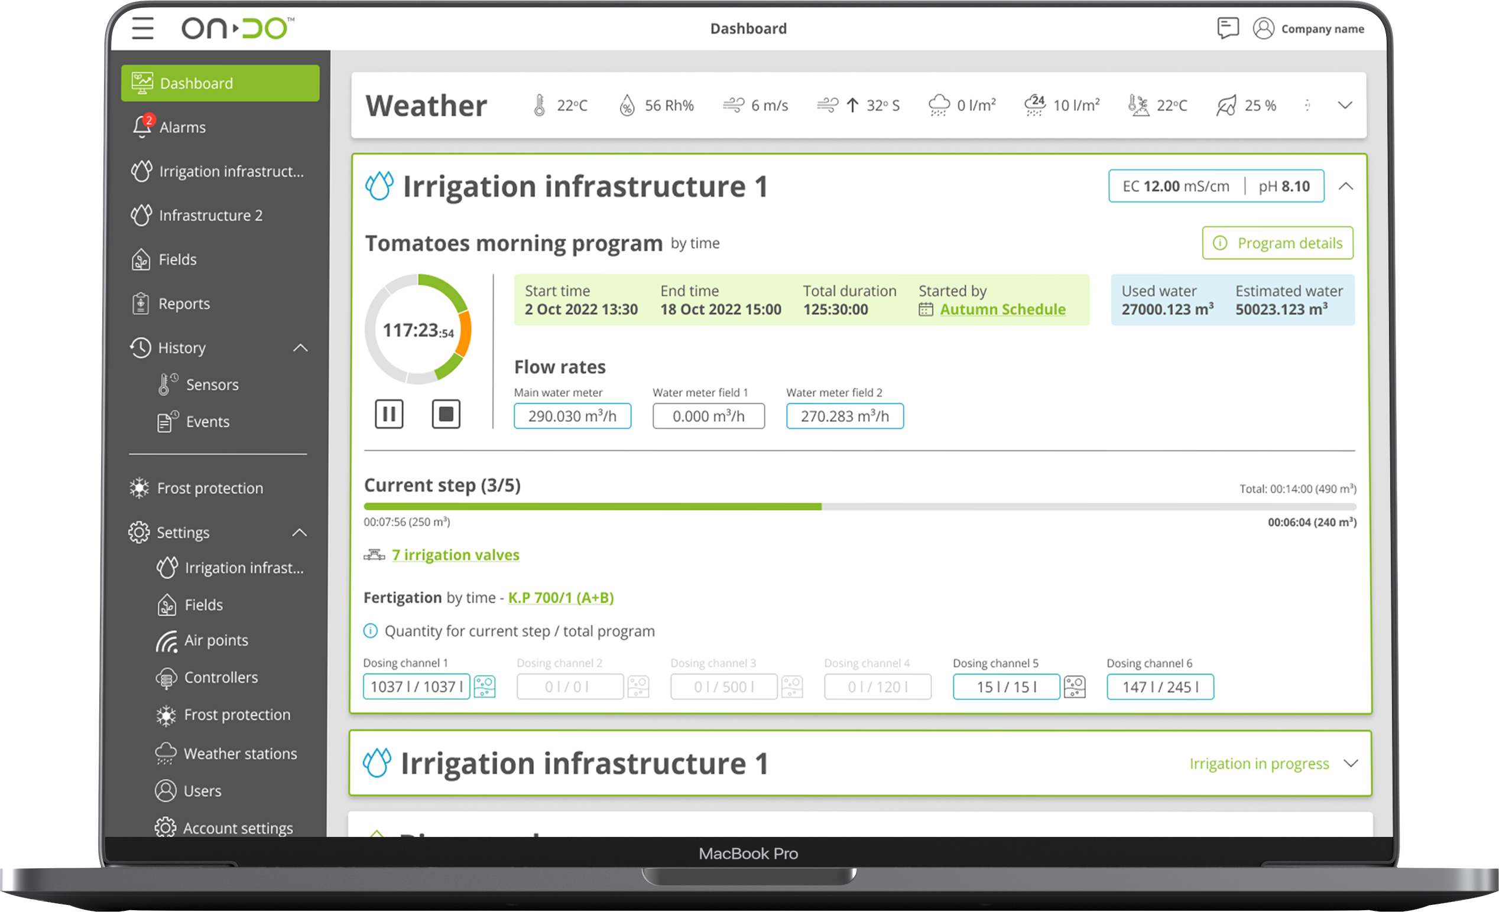Viewport: 1499px width, 912px height.
Task: Click the alarms bell icon
Action: coord(142,126)
